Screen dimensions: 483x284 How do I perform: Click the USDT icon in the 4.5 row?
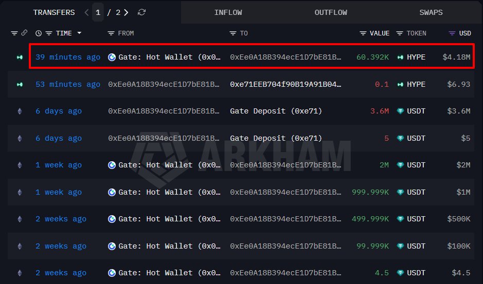pos(400,273)
